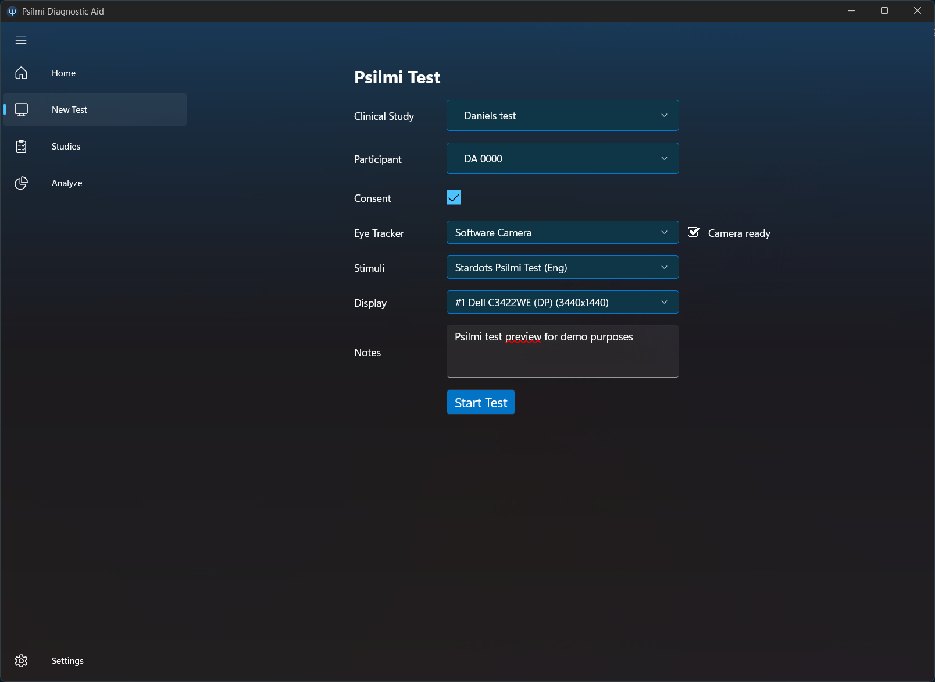Expand the Participant DA 0000 dropdown

[x=562, y=159]
